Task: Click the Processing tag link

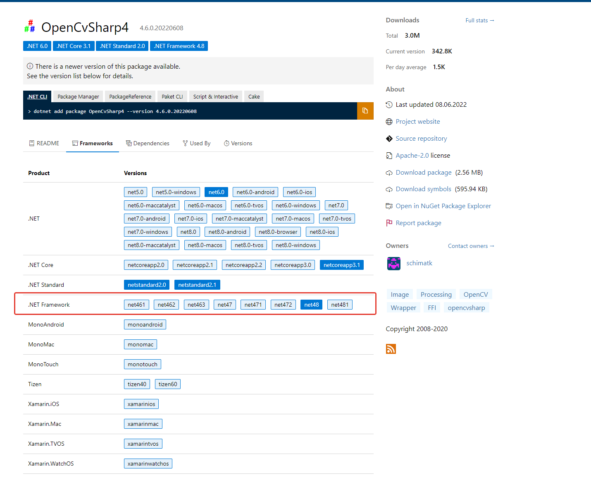Action: click(436, 295)
